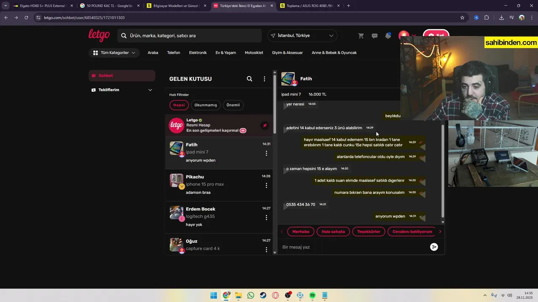Open Spotify from the taskbar

coord(312,295)
